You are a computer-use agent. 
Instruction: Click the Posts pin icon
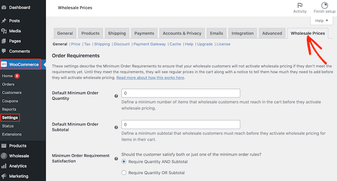pos(4,21)
